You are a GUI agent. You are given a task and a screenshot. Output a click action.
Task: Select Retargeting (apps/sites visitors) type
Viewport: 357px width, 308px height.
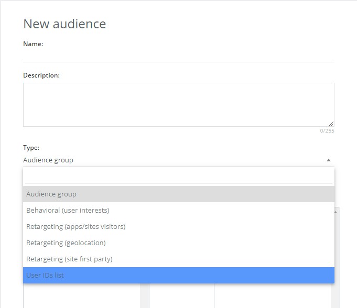pyautogui.click(x=179, y=227)
